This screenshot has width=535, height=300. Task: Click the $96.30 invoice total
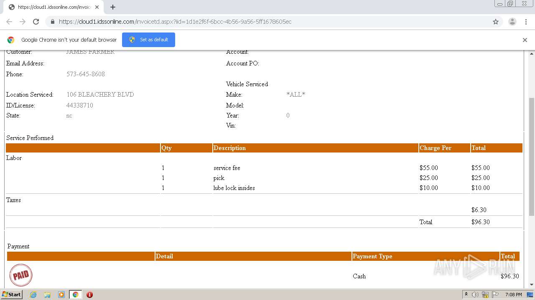pyautogui.click(x=481, y=222)
